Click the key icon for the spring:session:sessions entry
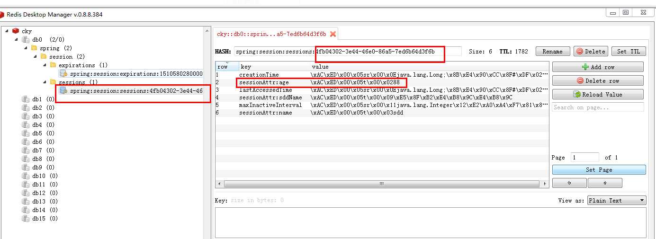 63,90
